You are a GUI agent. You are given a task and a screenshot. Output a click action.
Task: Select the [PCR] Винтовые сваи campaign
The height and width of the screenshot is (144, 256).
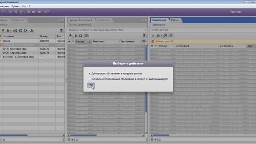click(x=32, y=49)
